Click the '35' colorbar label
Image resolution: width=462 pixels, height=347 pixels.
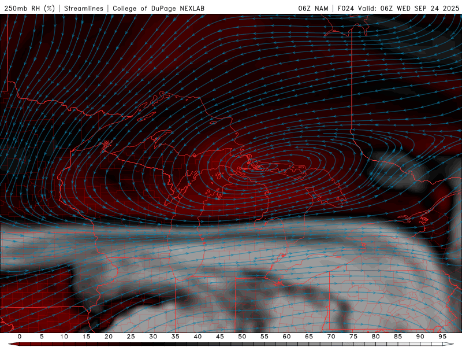pyautogui.click(x=176, y=337)
